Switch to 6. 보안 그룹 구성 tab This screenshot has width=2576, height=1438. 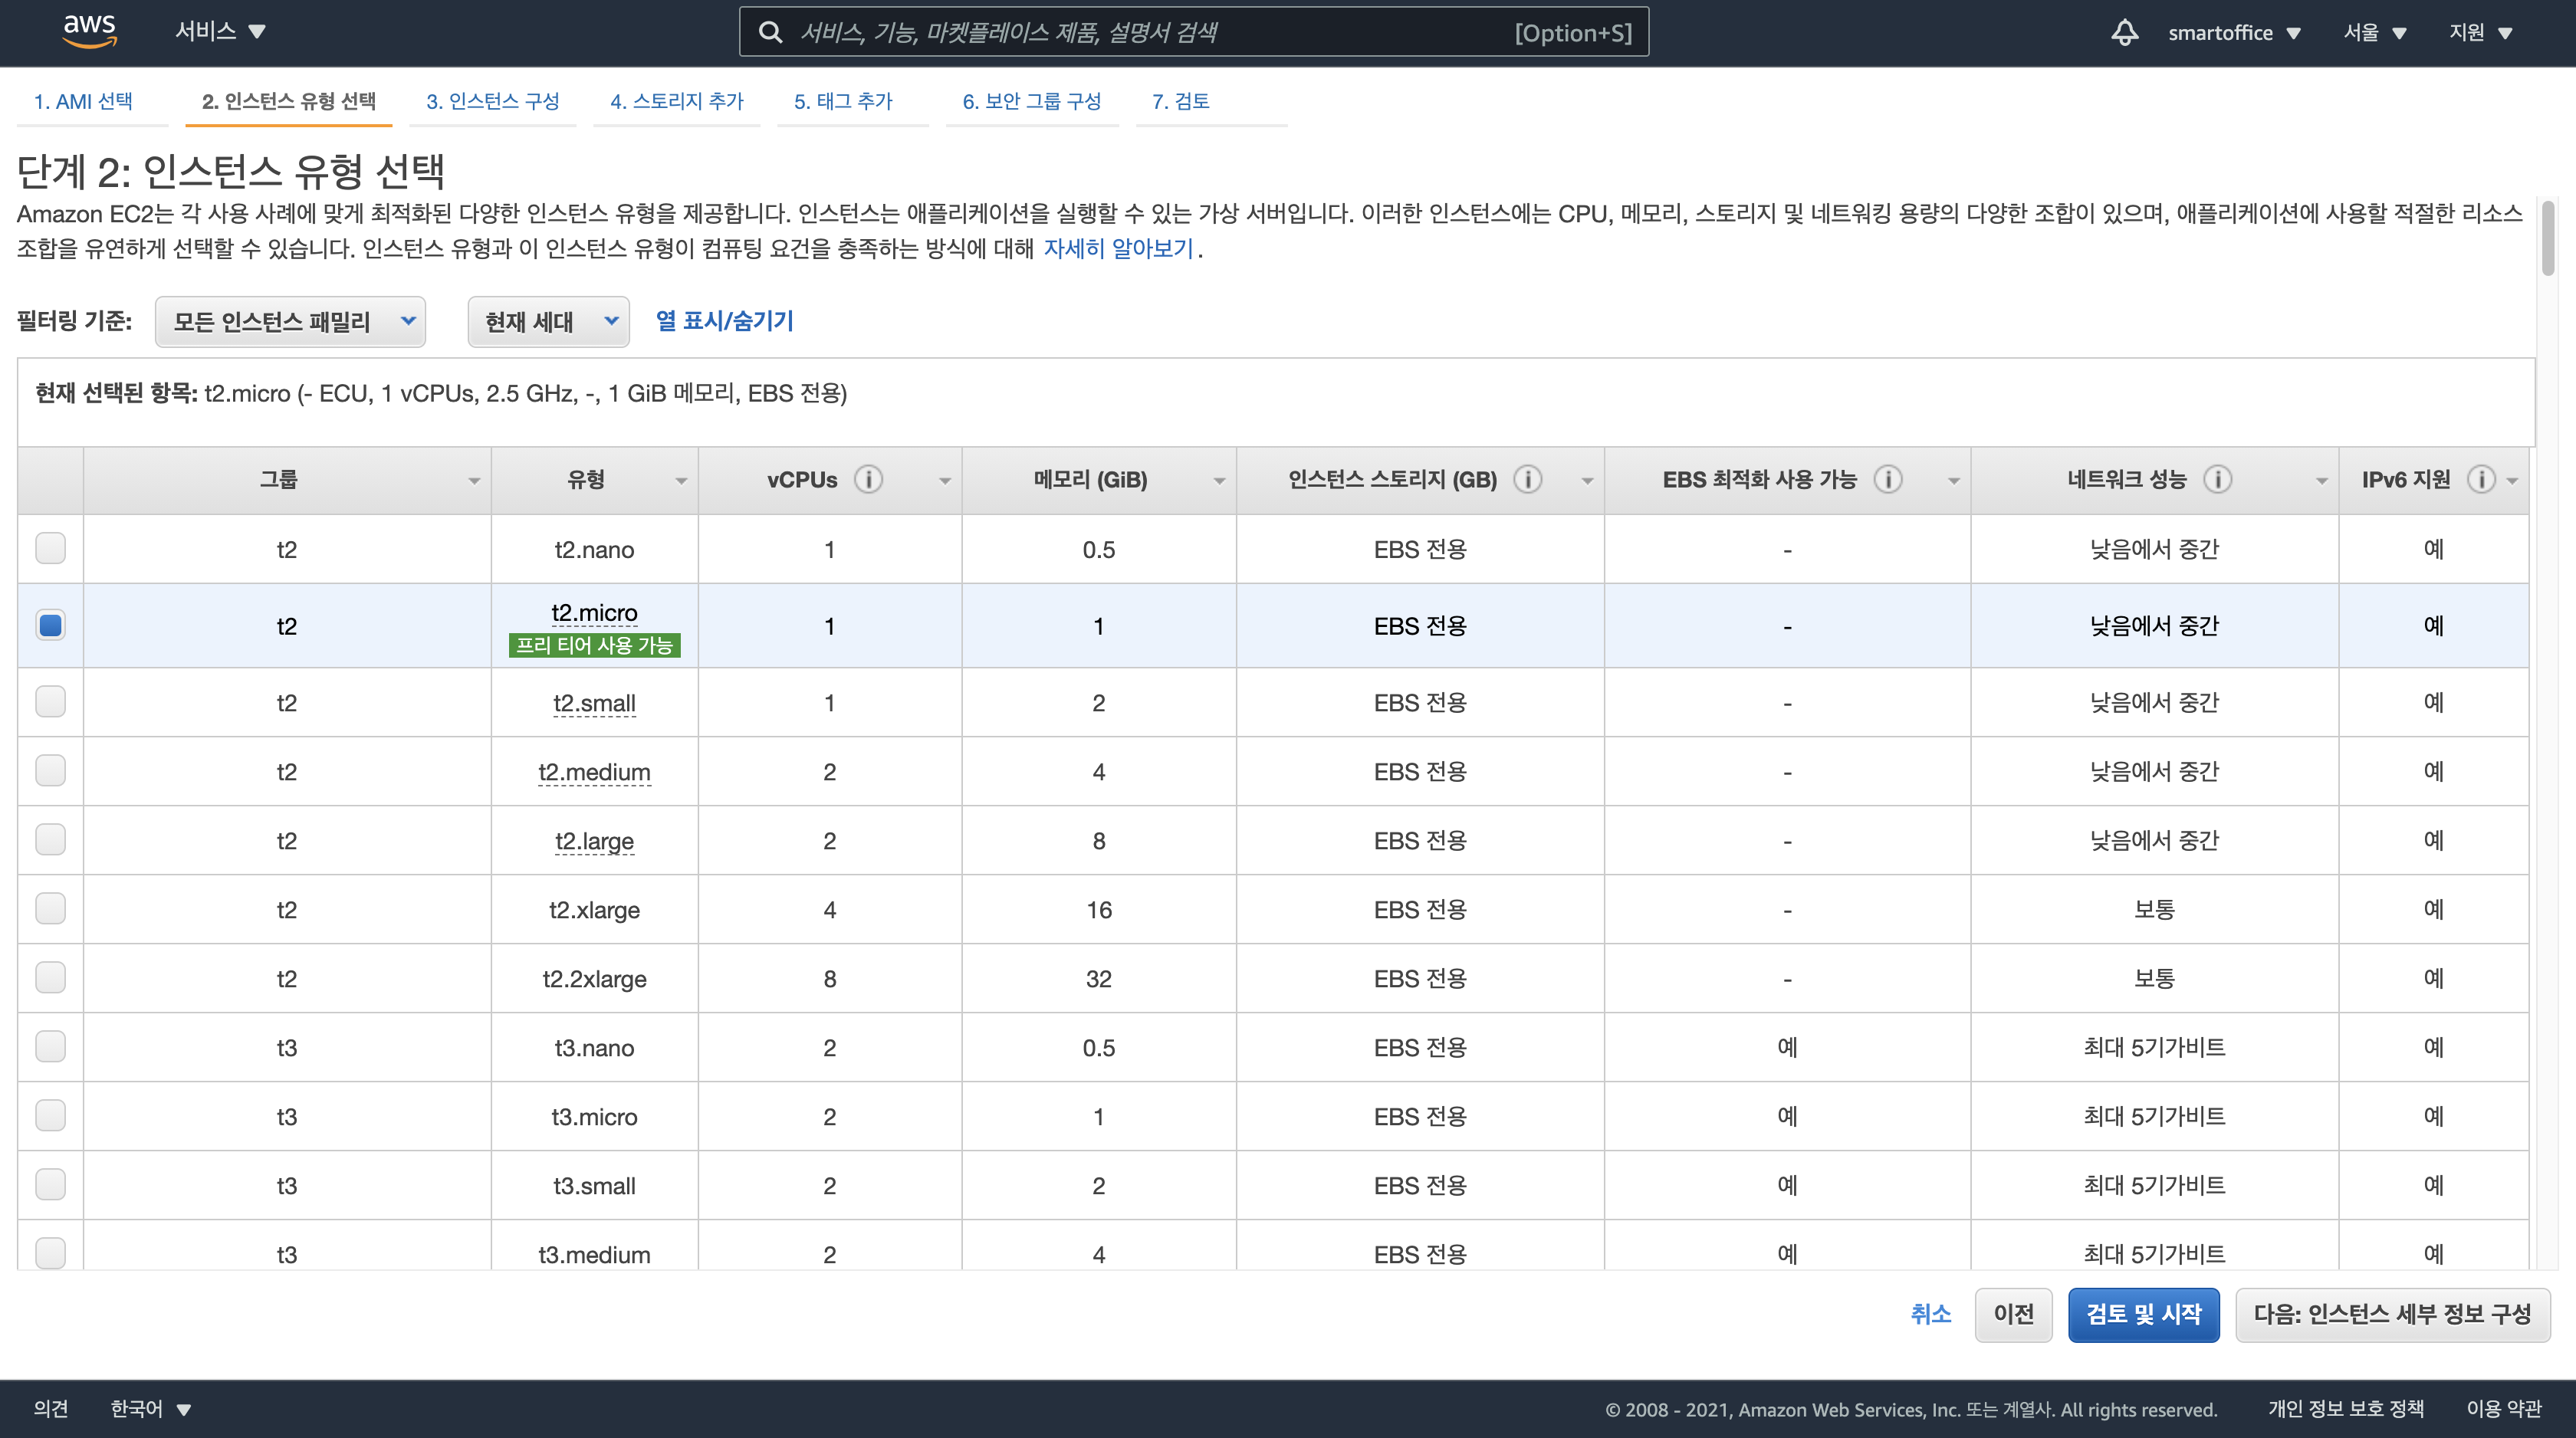pyautogui.click(x=1031, y=101)
